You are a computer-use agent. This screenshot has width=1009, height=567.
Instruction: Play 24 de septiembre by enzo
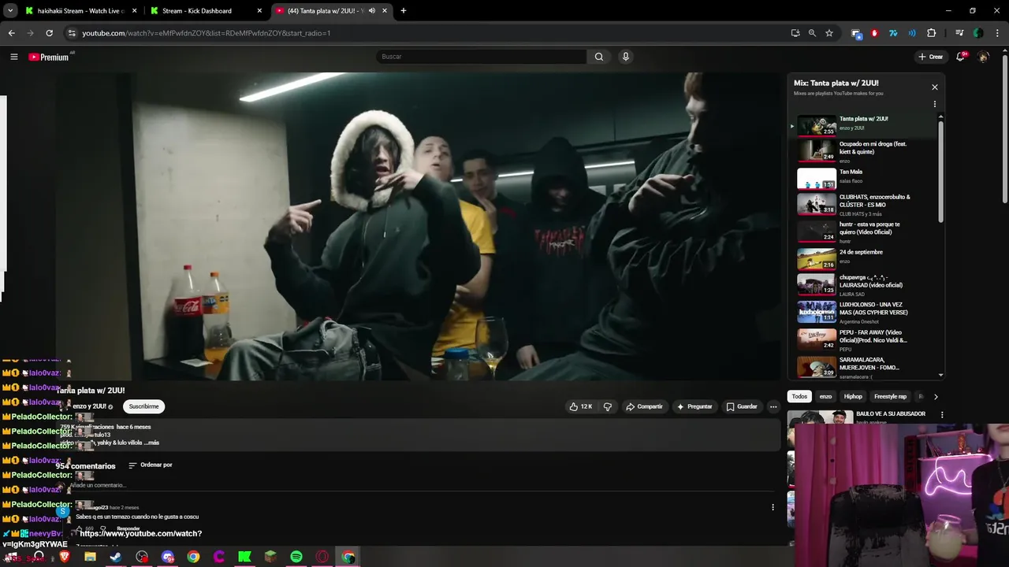click(x=865, y=258)
